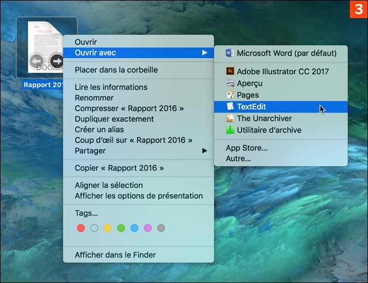Screen dimensions: 368x283
Task: Click the left arrow on file thumbnail
Action: pyautogui.click(x=37, y=61)
